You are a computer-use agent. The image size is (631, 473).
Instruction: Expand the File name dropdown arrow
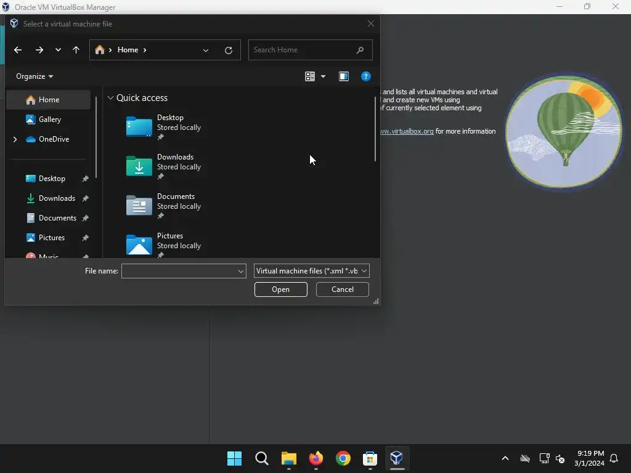[x=241, y=271]
